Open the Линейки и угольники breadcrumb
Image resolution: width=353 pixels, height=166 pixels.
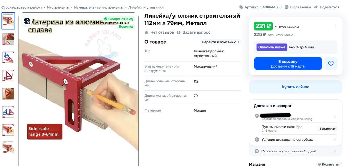146,7
